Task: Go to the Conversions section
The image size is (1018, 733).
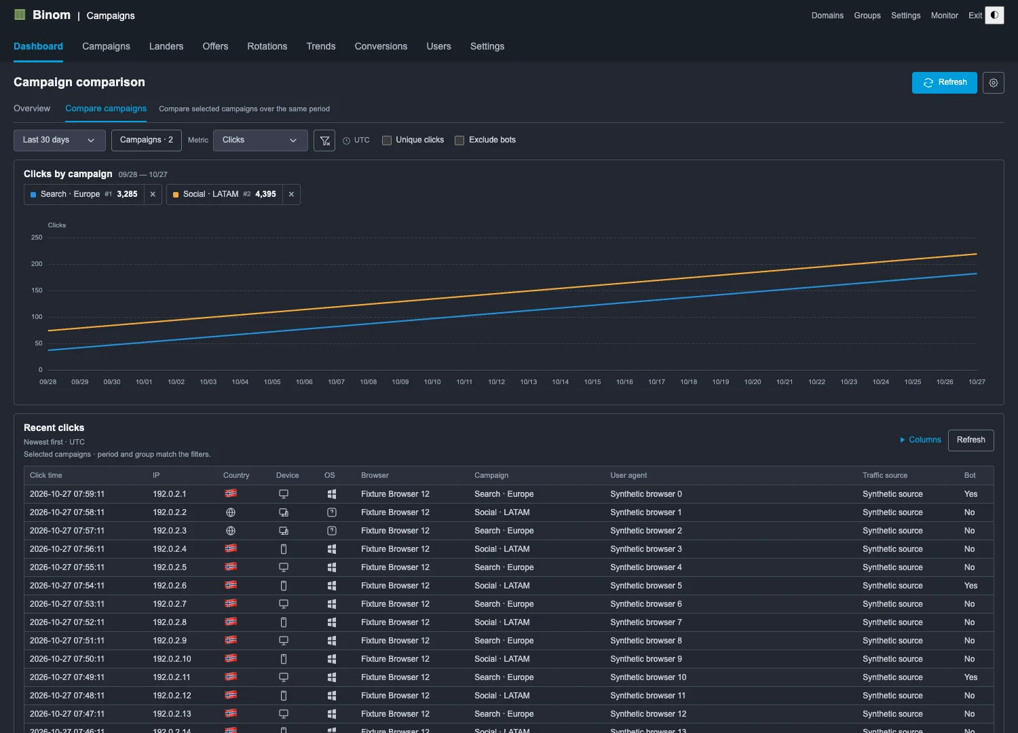Action: pos(381,46)
